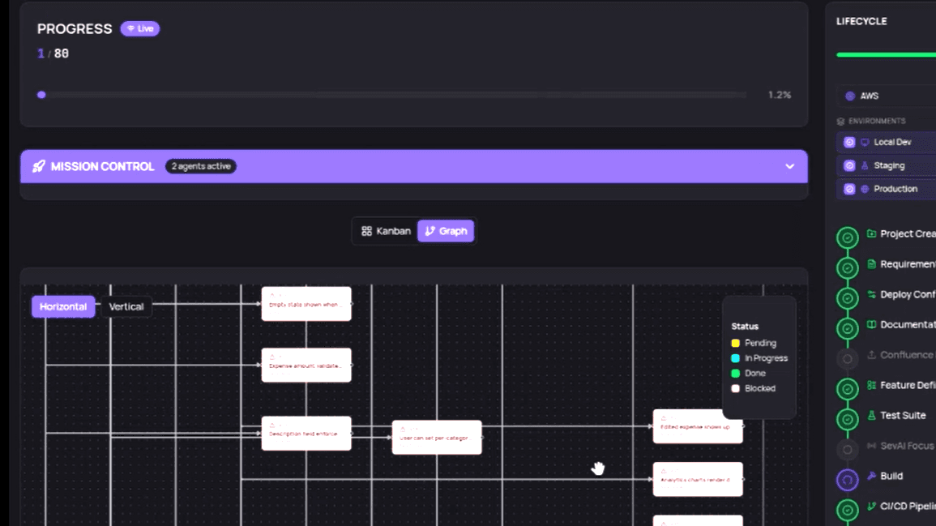Open the 'Empty state shown when' graph node
The height and width of the screenshot is (526, 936).
[306, 304]
